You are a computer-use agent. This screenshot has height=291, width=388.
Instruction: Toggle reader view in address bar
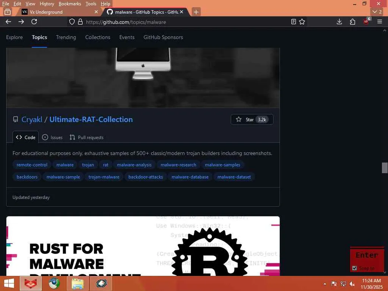click(294, 22)
